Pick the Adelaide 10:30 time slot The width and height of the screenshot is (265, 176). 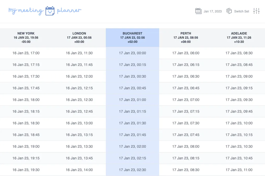[239, 146]
